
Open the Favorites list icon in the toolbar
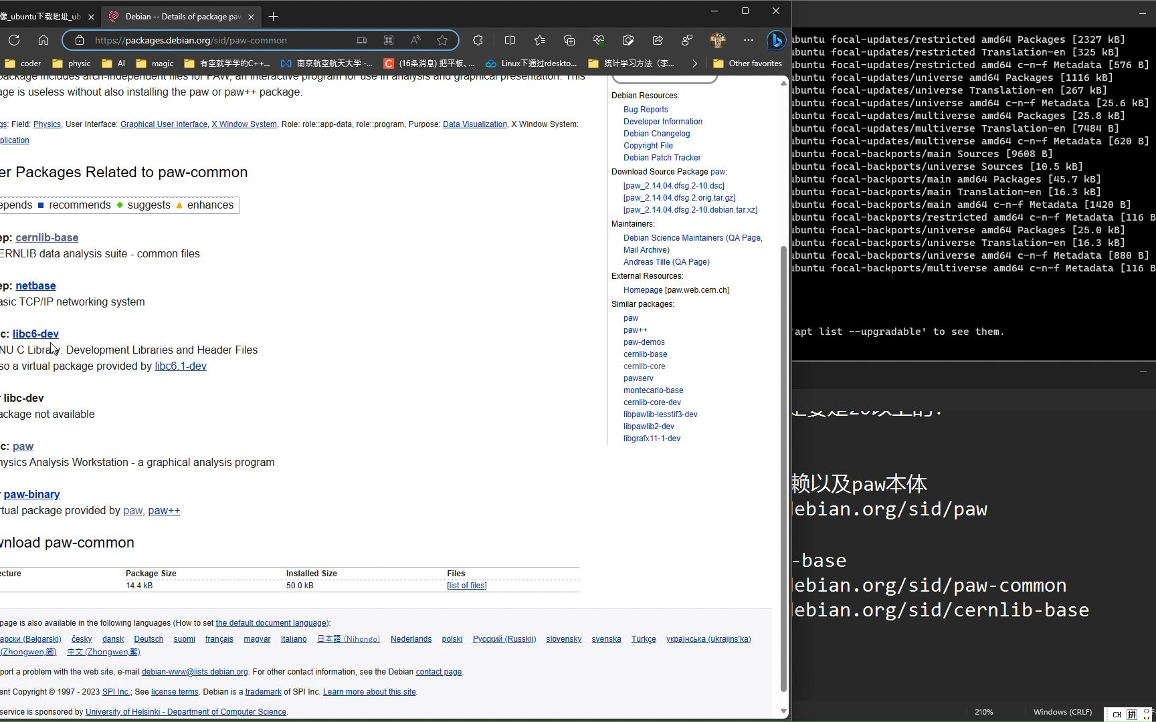540,40
